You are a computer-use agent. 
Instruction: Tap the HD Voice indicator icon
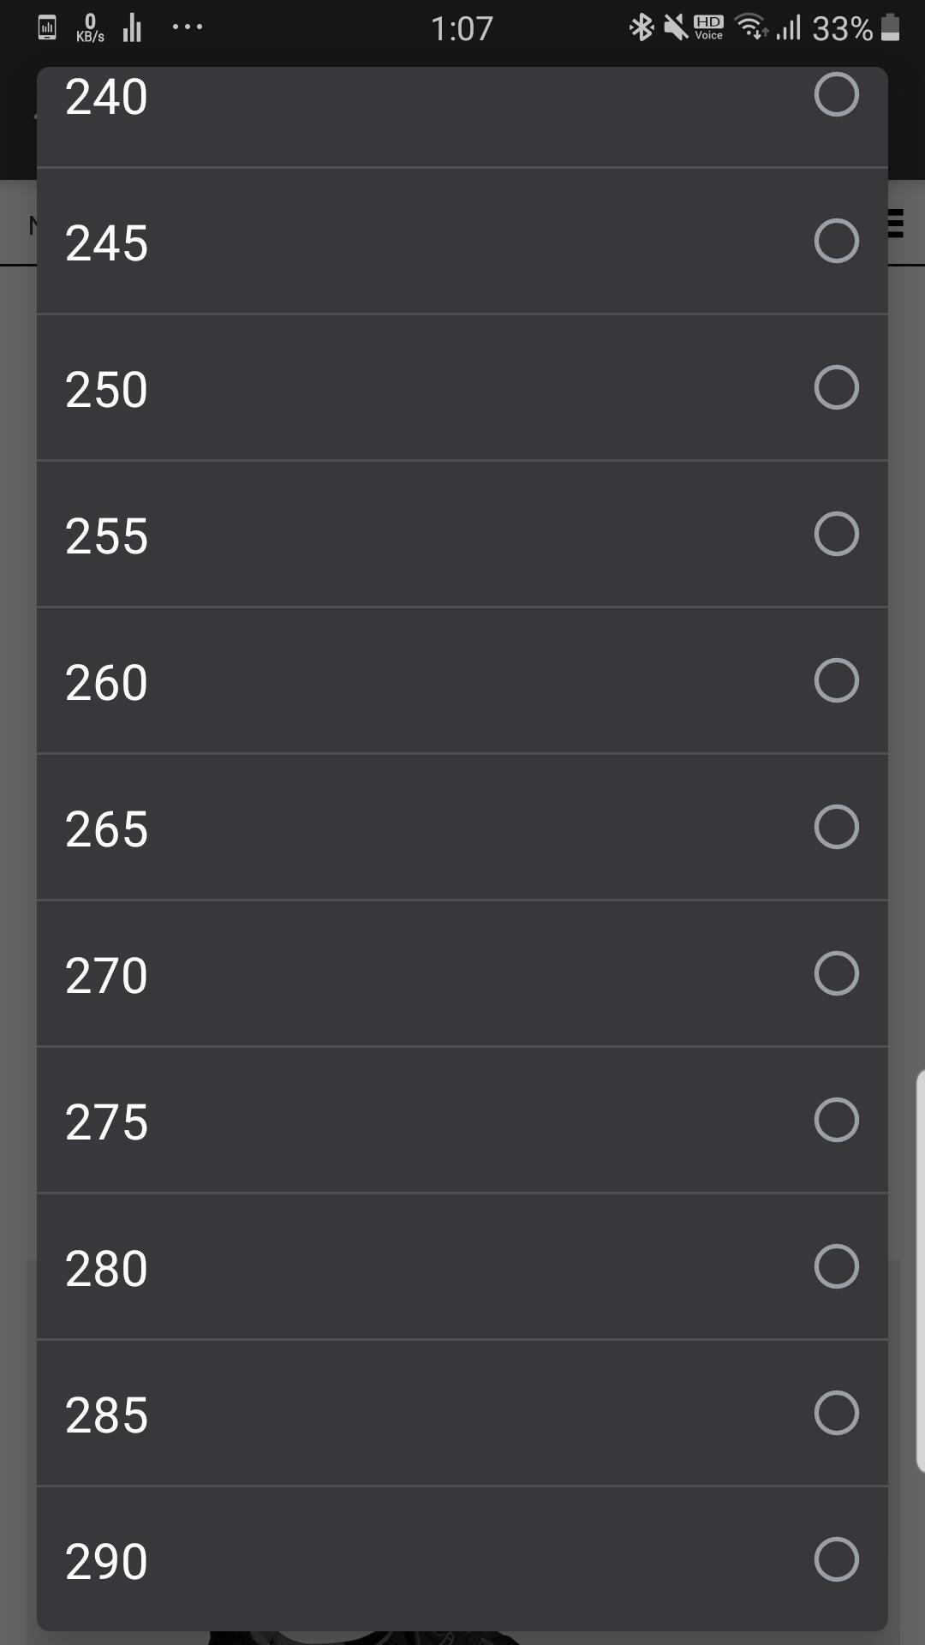pos(708,27)
